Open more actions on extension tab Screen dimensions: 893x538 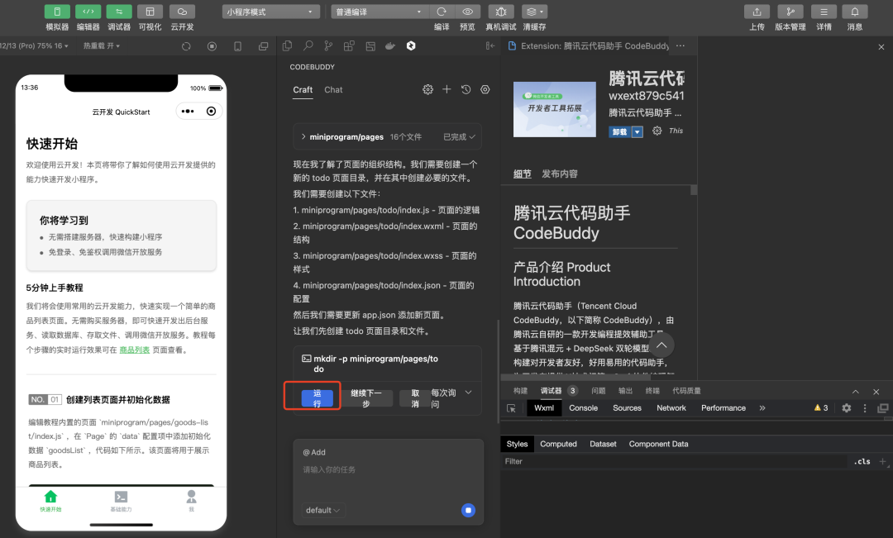pos(680,45)
